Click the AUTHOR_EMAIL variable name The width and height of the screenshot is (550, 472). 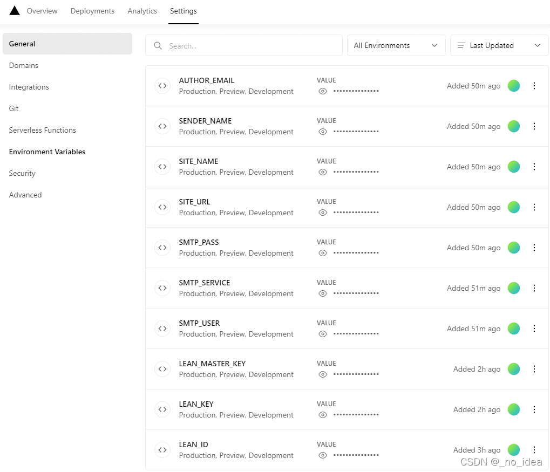point(207,80)
